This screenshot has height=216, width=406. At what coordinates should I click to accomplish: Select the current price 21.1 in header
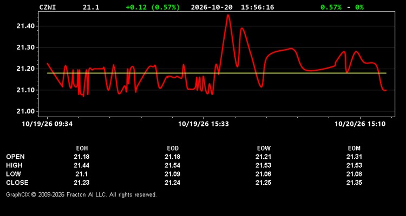(90, 7)
